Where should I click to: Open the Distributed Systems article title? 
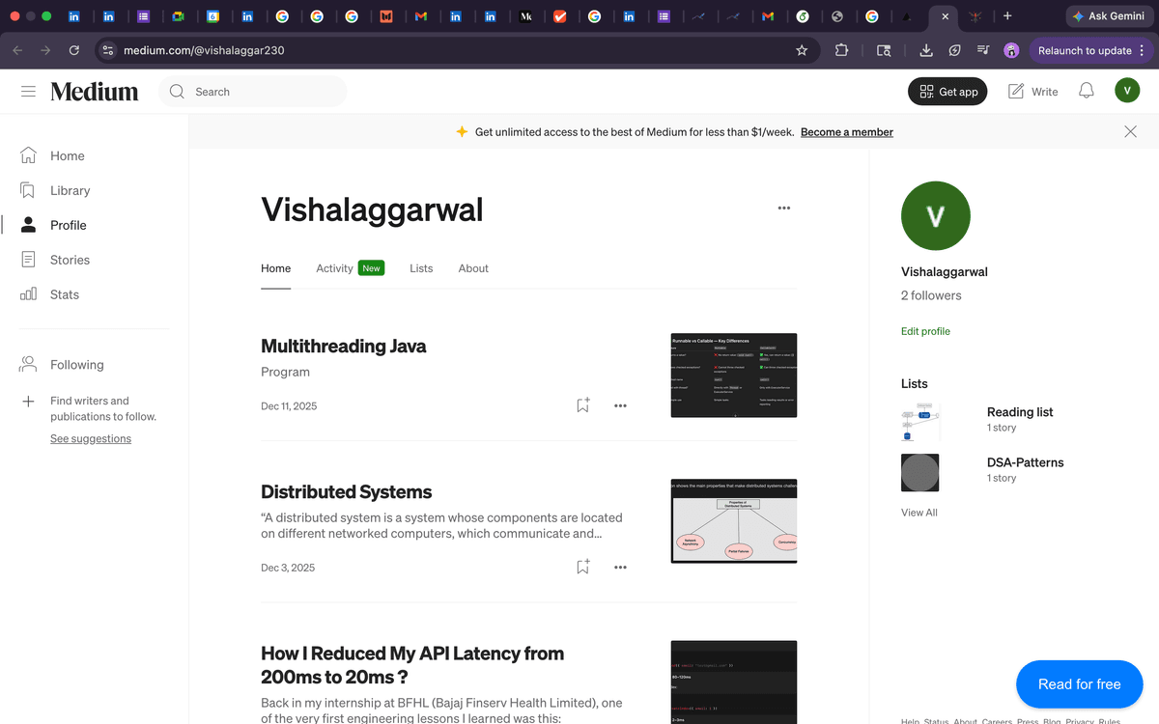347,491
